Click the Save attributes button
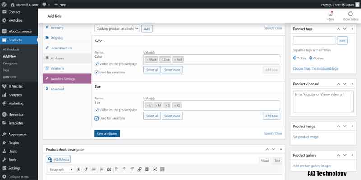The height and width of the screenshot is (180, 361). click(107, 134)
